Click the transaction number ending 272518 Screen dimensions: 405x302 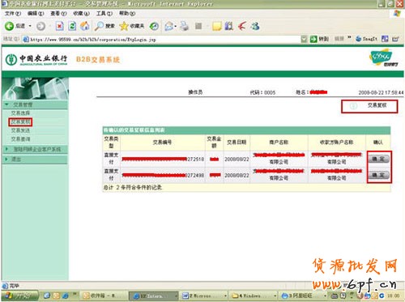pyautogui.click(x=163, y=160)
